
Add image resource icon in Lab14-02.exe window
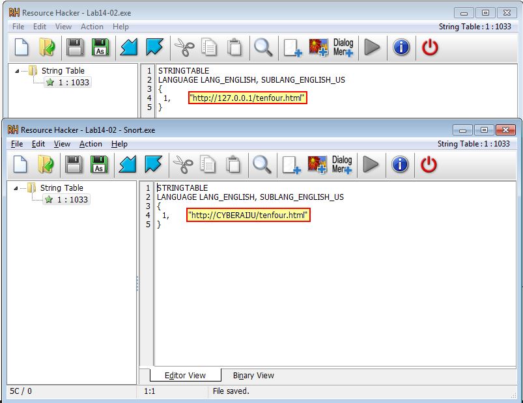318,48
